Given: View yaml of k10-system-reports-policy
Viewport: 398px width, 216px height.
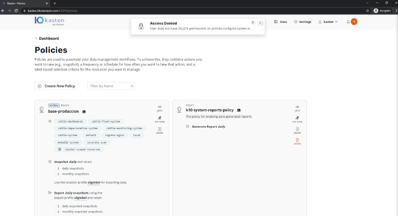Looking at the screenshot, I should 297,108.
